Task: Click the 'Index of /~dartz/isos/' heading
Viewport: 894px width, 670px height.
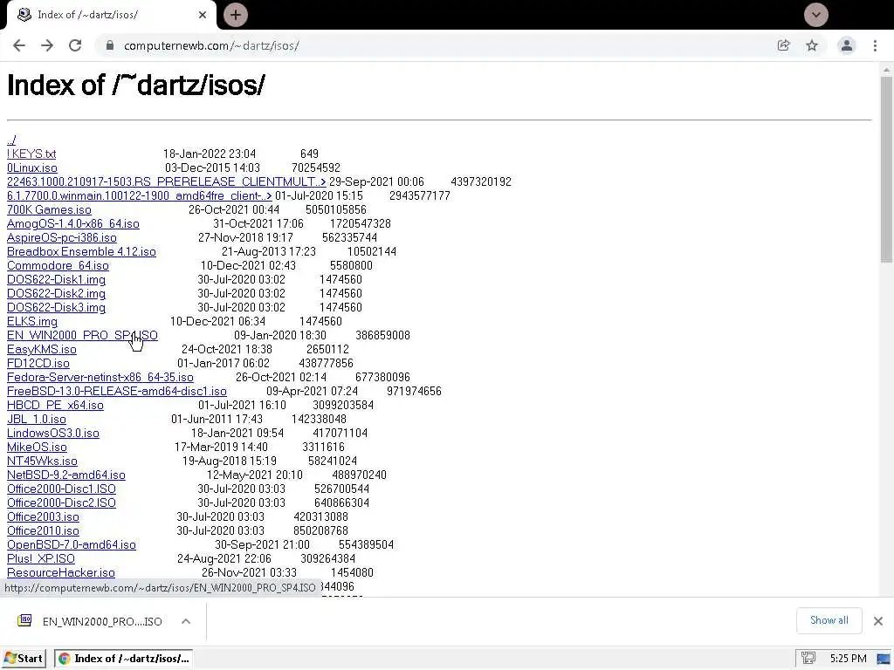Action: point(135,85)
